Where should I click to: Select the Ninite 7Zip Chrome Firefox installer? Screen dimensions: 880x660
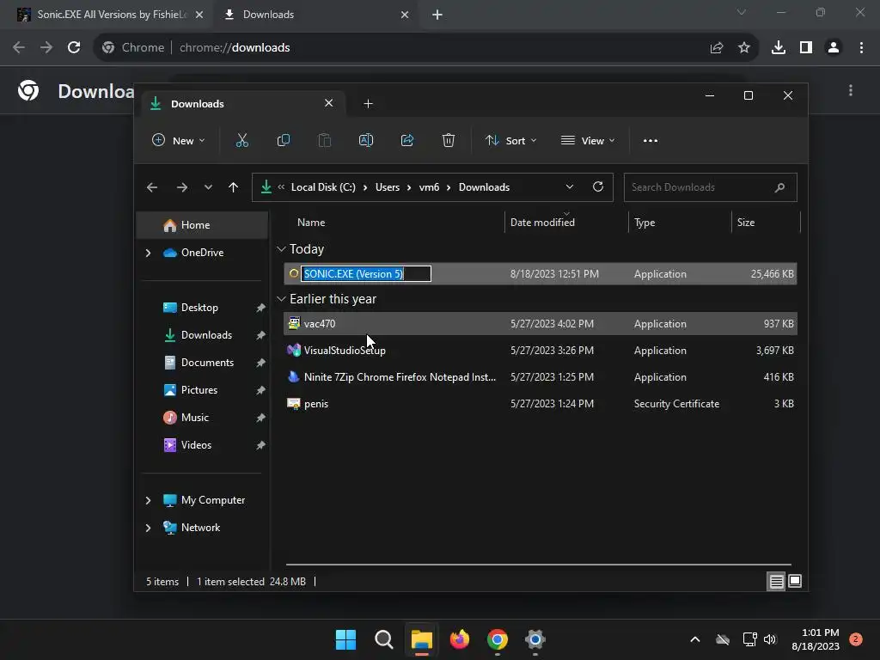pyautogui.click(x=541, y=377)
